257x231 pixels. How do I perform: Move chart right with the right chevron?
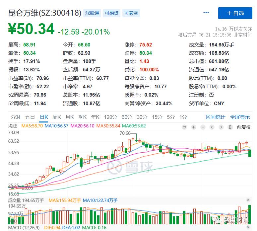pyautogui.click(x=221, y=127)
